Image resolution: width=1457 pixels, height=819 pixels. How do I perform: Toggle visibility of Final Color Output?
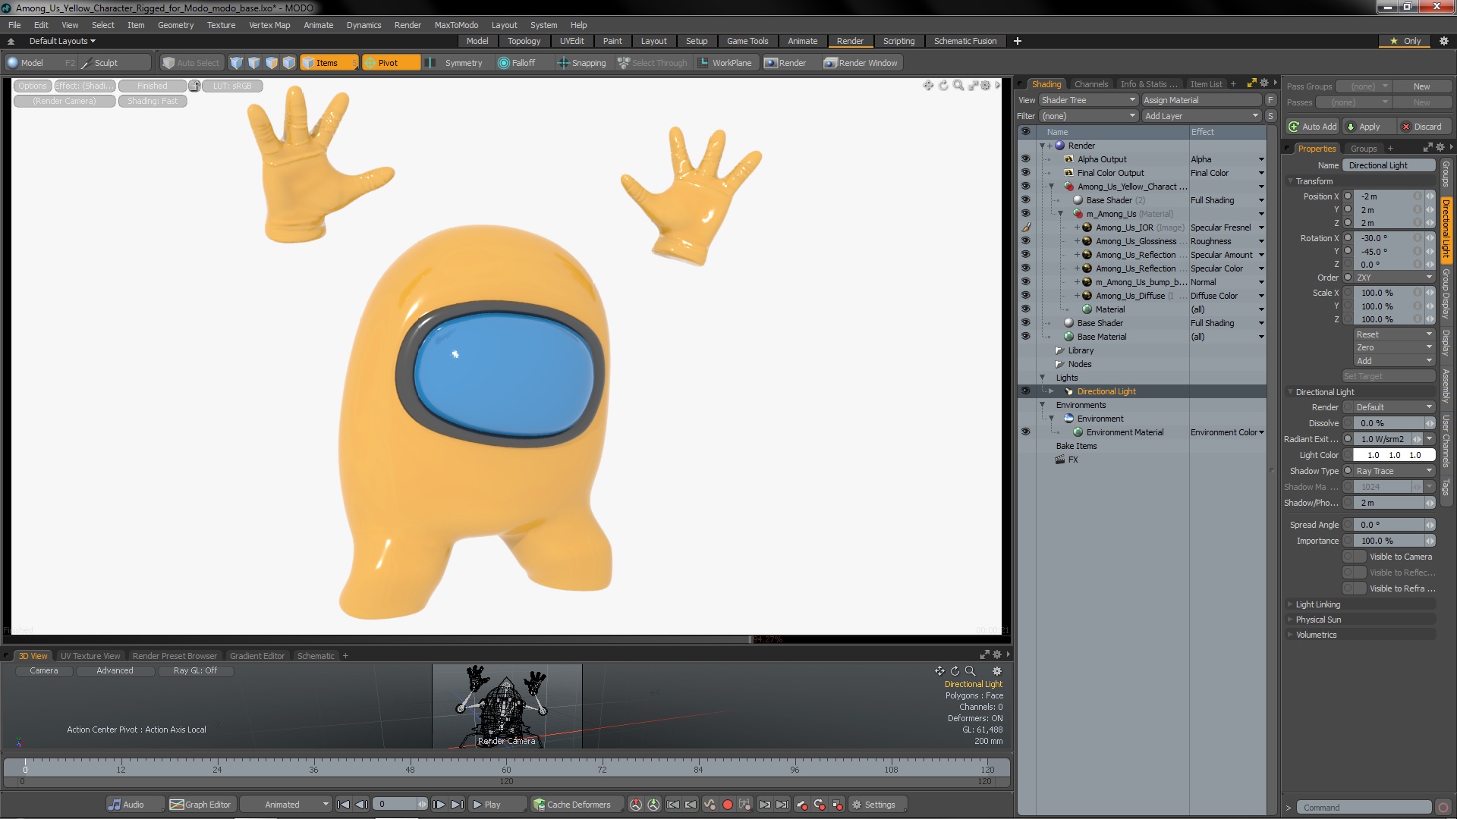tap(1025, 173)
